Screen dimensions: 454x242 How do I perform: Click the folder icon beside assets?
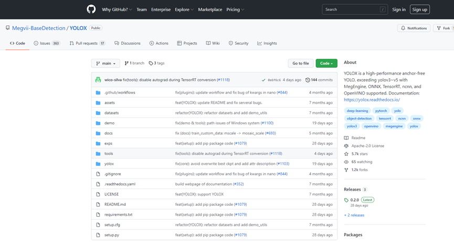(x=98, y=103)
